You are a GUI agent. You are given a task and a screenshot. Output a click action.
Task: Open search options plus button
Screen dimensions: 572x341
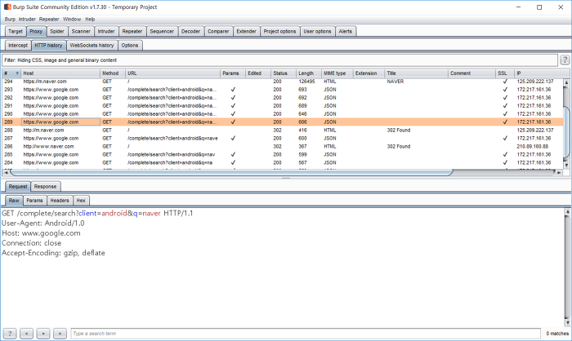(x=43, y=334)
